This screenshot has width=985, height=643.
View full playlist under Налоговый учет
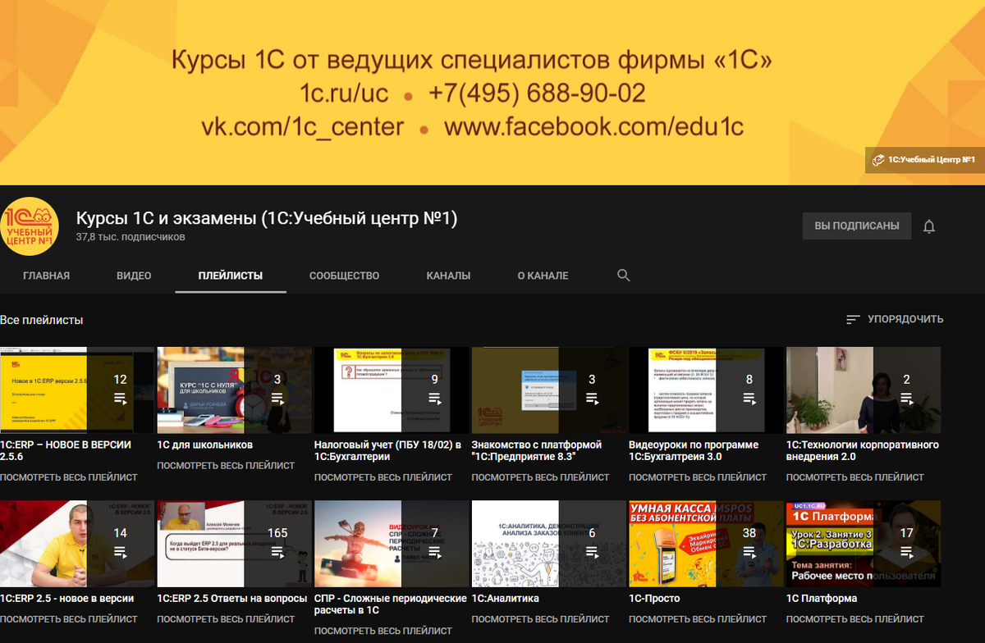click(x=383, y=477)
